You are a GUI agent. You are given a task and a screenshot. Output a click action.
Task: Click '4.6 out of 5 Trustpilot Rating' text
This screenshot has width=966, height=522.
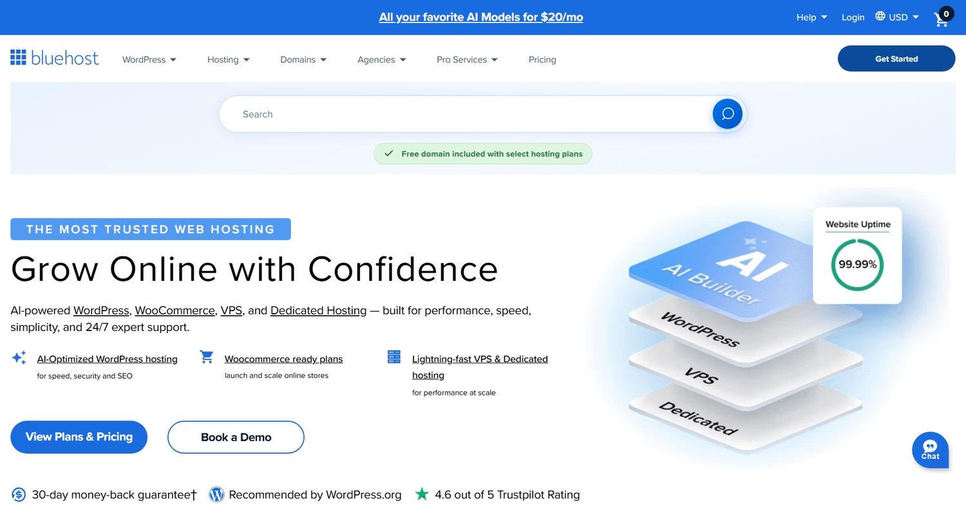click(507, 494)
